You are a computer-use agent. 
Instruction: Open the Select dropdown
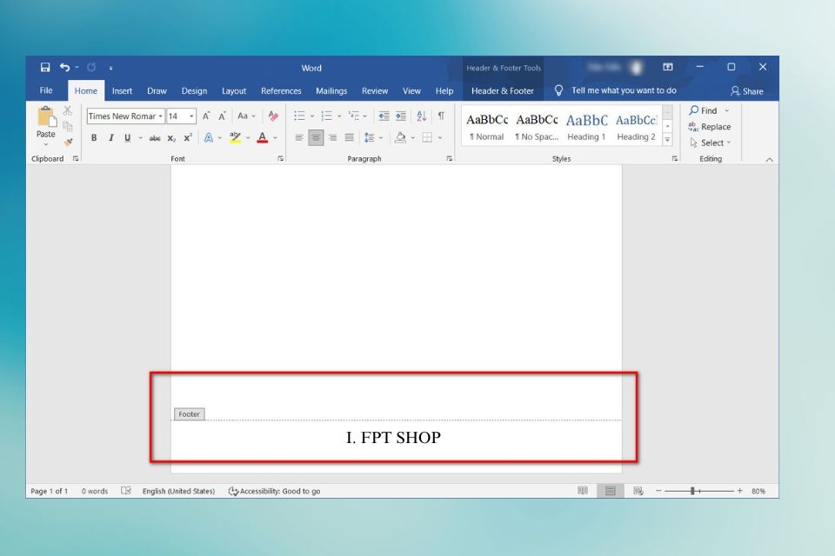(x=710, y=142)
